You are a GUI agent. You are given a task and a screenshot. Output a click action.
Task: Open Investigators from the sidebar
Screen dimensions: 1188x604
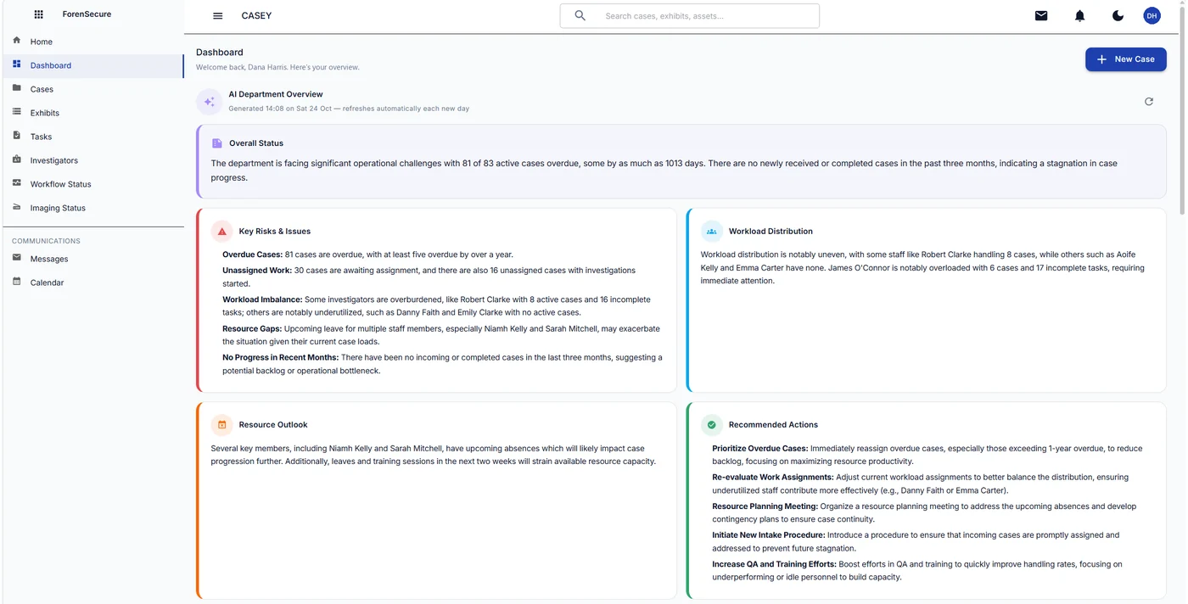[x=92, y=160]
